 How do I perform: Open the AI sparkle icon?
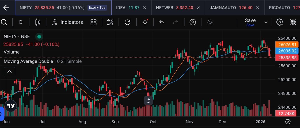145,22
